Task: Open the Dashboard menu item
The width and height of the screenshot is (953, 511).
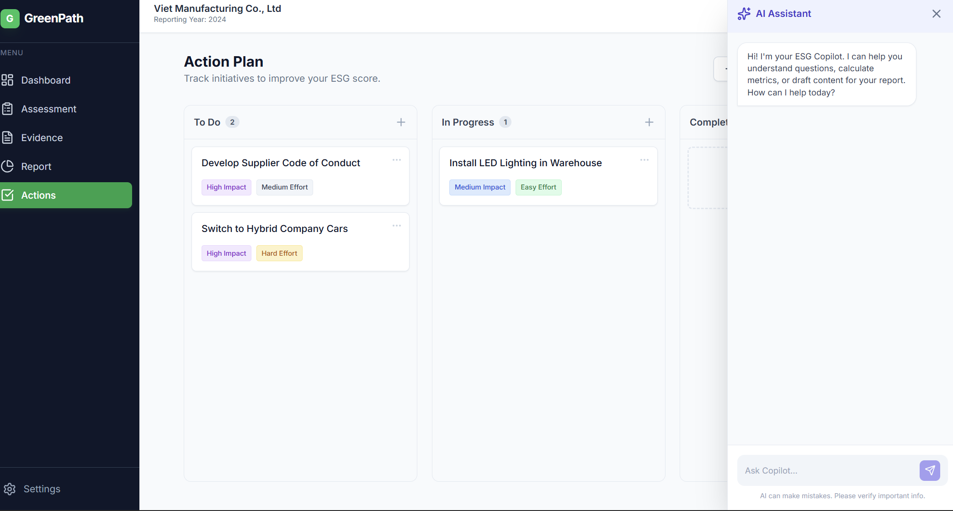Action: [x=46, y=80]
